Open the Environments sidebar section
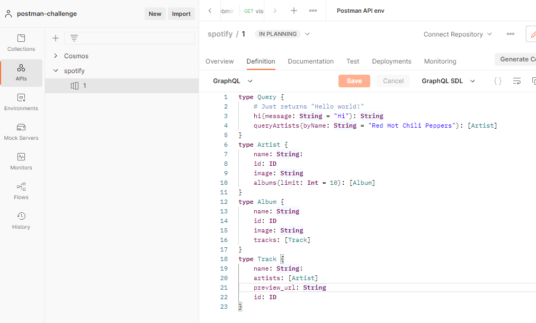Screen dimensions: 536x323 (x=21, y=103)
